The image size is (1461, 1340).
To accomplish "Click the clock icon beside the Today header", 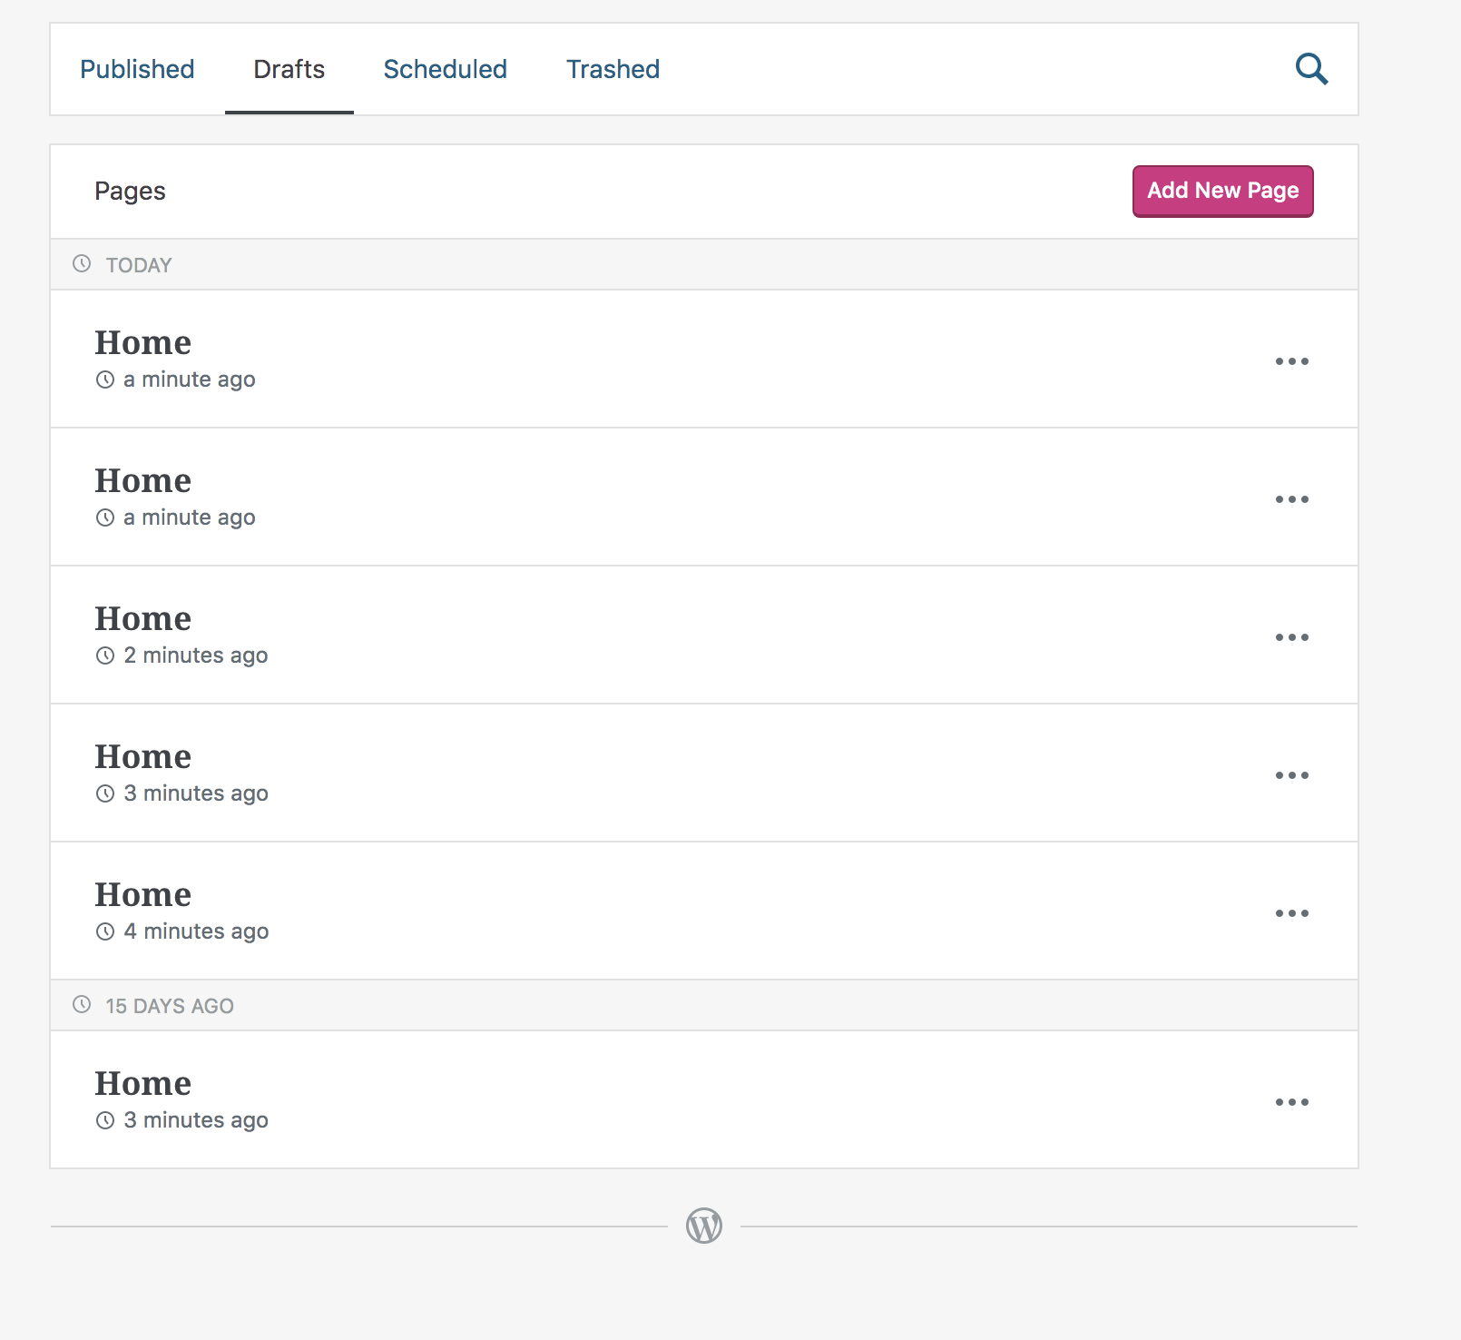I will coord(82,264).
